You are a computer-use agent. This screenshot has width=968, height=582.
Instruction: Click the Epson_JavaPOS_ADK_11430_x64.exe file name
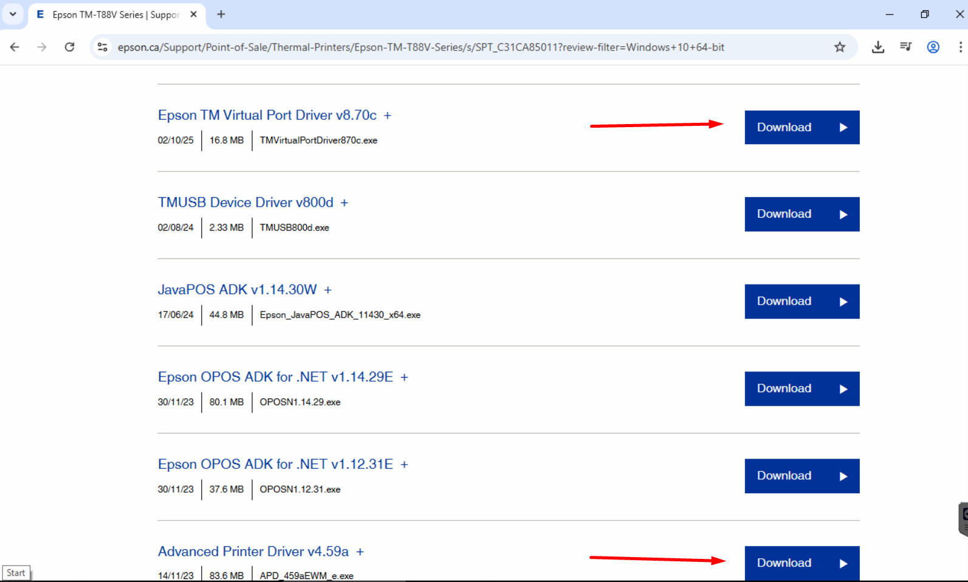click(340, 315)
